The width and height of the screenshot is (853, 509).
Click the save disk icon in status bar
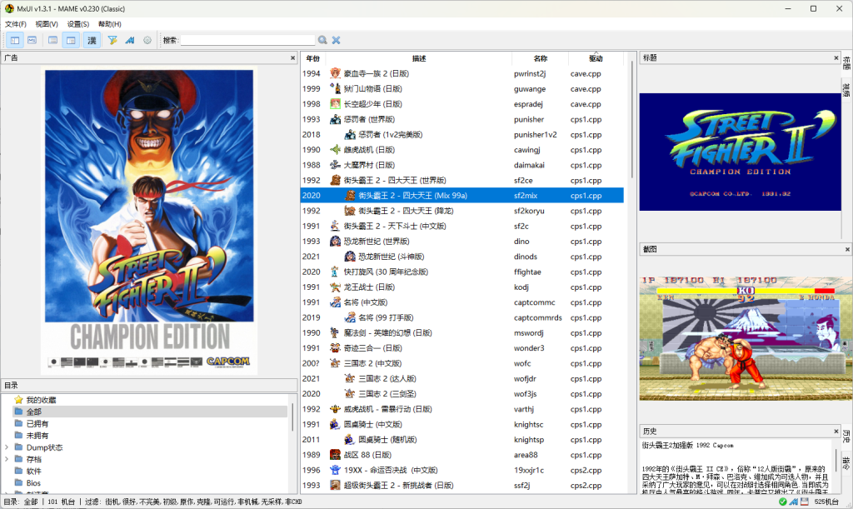tap(805, 502)
